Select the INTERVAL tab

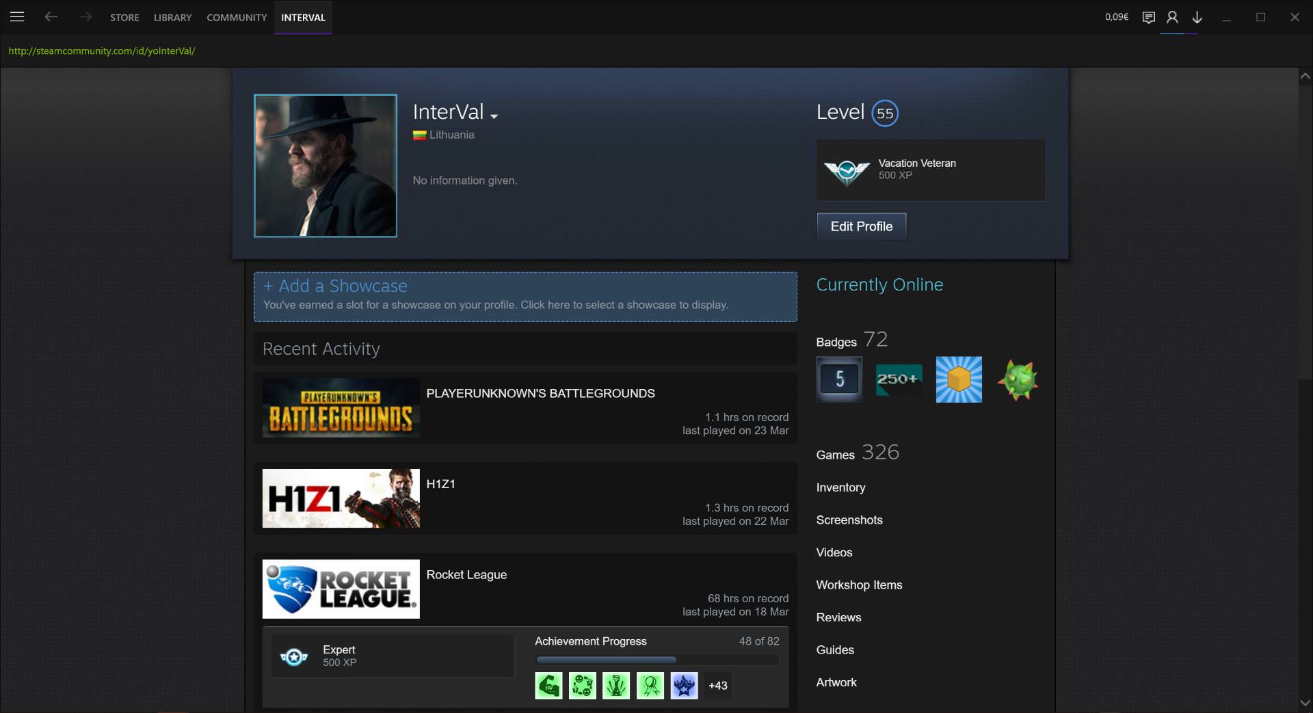click(x=303, y=17)
